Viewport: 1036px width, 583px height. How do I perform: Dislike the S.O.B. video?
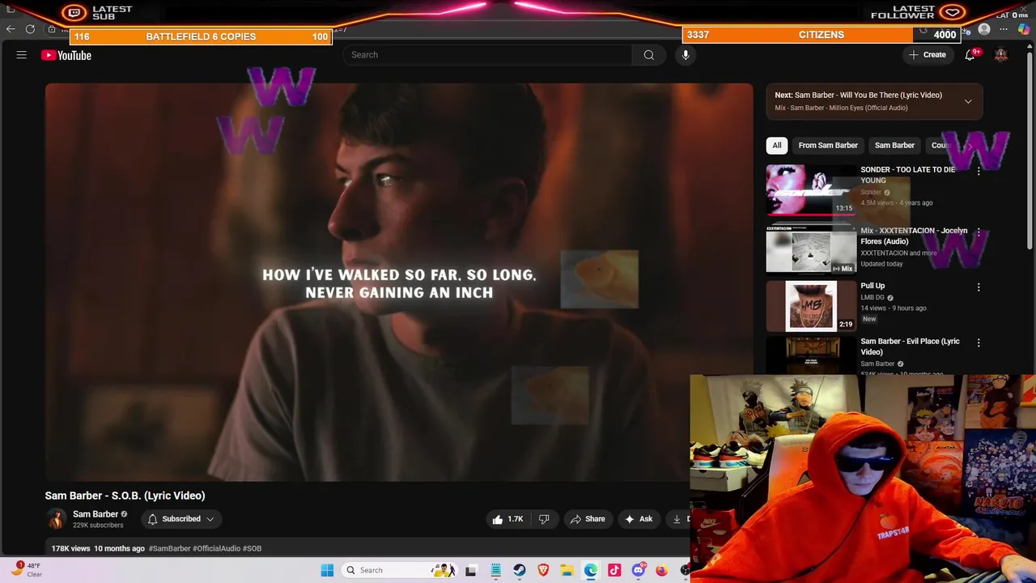(544, 519)
